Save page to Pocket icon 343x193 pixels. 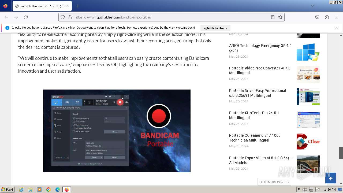(x=317, y=17)
